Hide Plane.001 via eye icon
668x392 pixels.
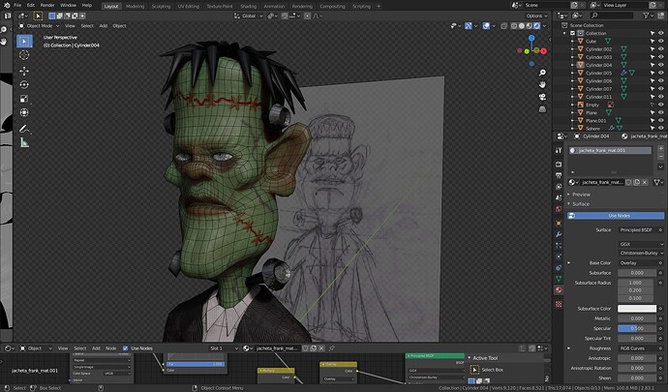tap(661, 121)
